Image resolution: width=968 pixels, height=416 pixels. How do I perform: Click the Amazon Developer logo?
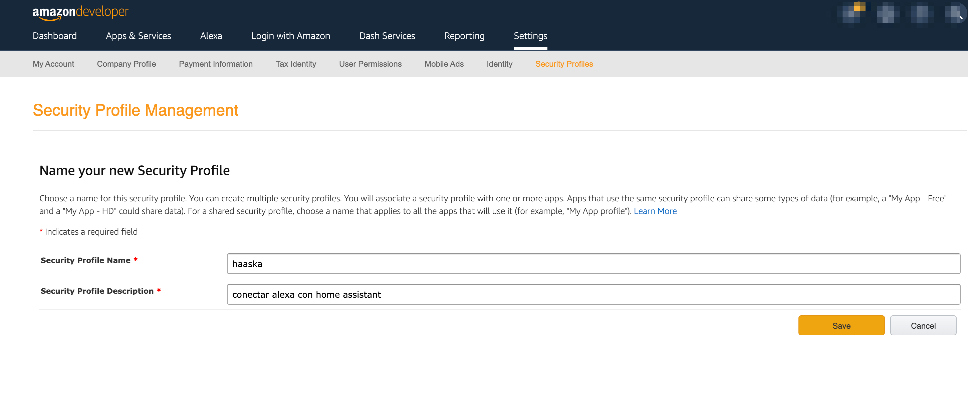pyautogui.click(x=80, y=12)
